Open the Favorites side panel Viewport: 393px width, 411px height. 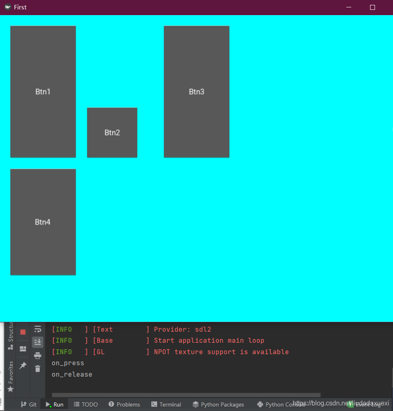(x=11, y=376)
